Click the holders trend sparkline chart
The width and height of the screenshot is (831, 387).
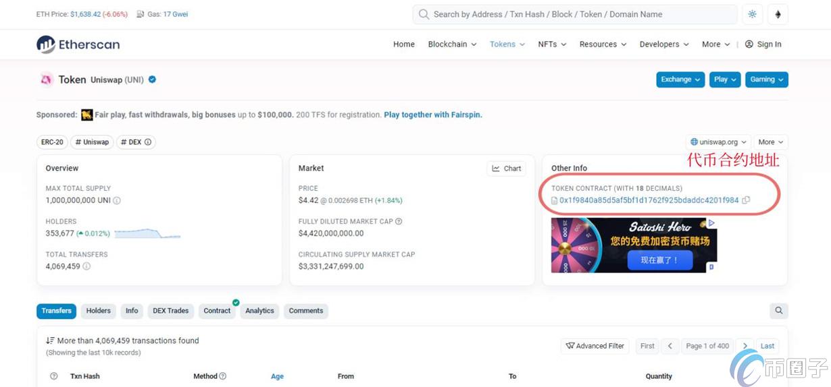tap(147, 233)
